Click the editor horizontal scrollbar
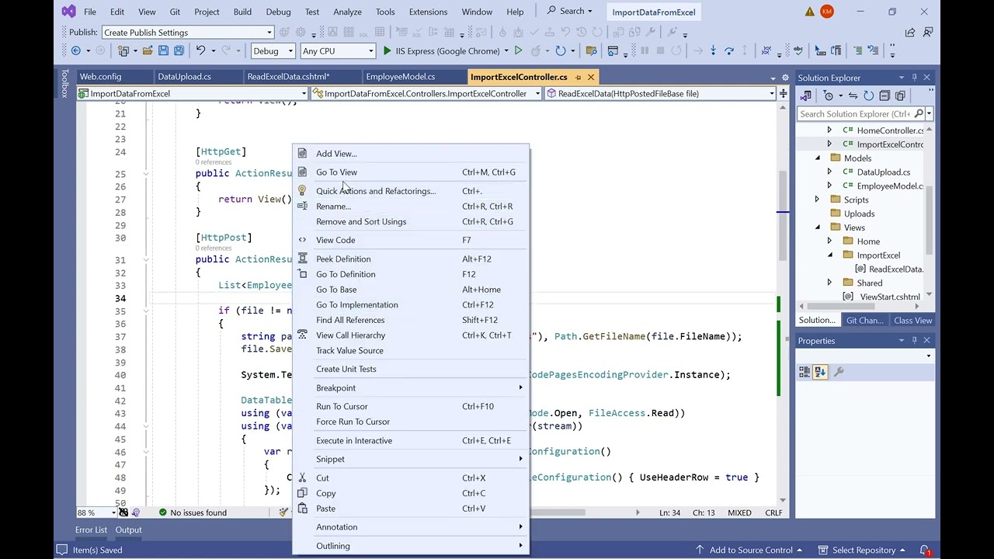The height and width of the screenshot is (559, 994). pyautogui.click(x=557, y=512)
